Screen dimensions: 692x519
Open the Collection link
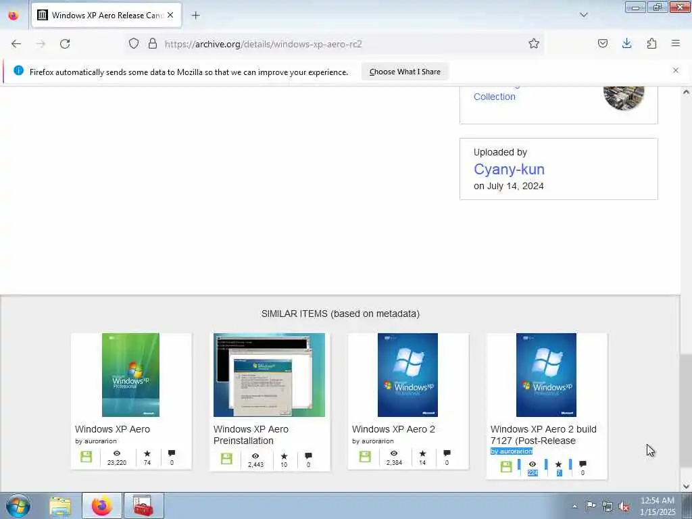coord(494,97)
